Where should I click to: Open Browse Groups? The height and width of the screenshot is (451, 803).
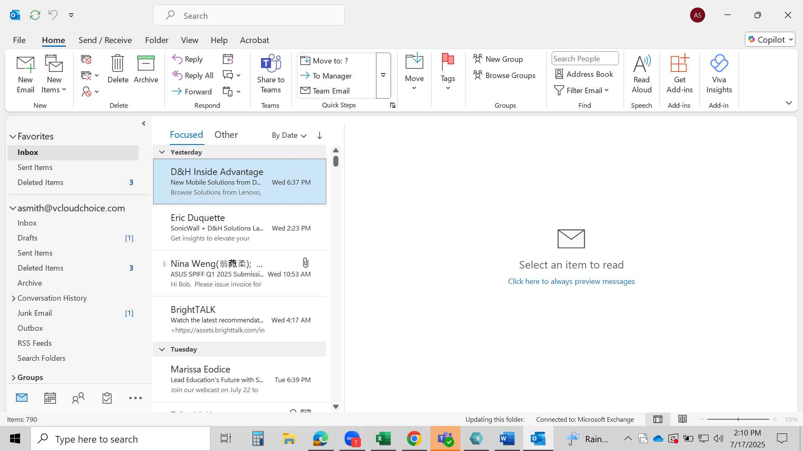[504, 75]
